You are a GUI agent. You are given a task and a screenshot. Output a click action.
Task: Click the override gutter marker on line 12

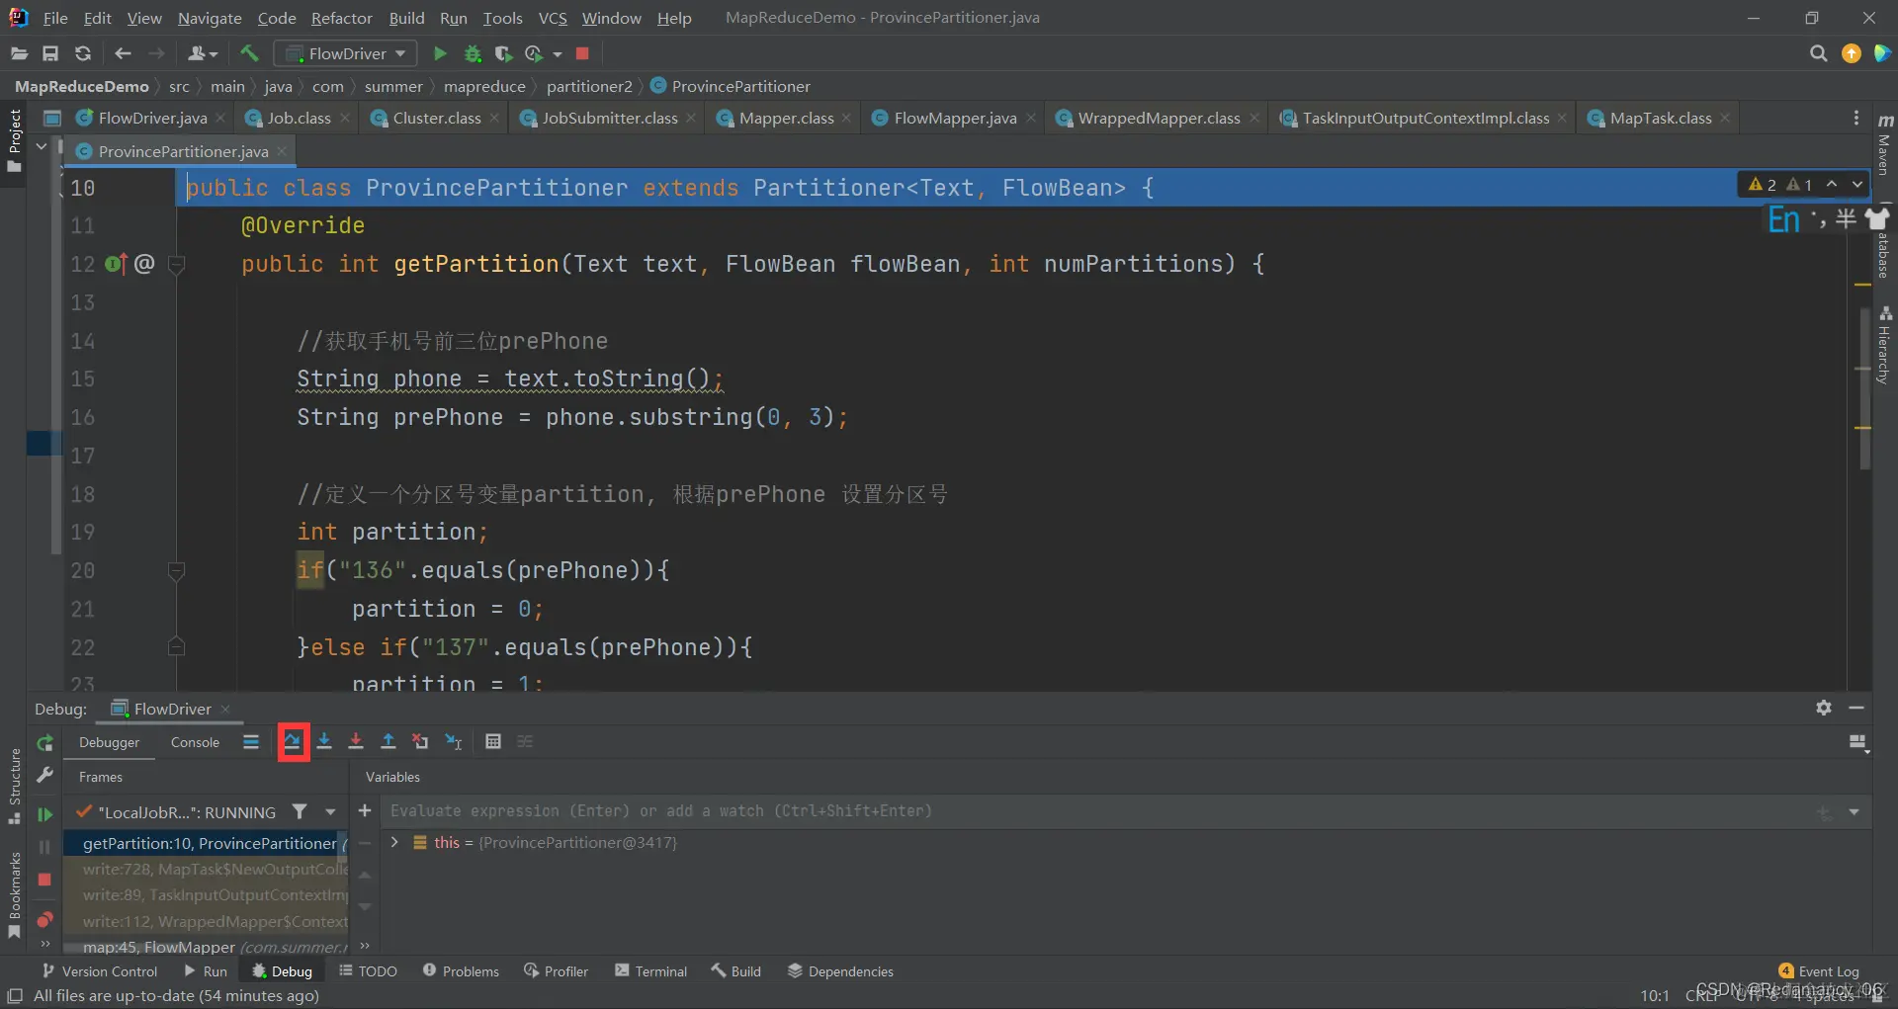[x=116, y=264]
